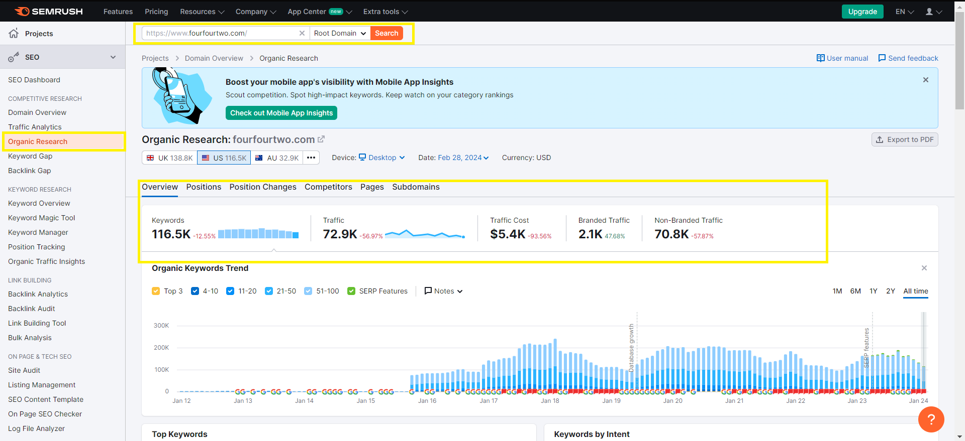The height and width of the screenshot is (441, 965).
Task: Click the SEO key icon
Action: point(14,57)
